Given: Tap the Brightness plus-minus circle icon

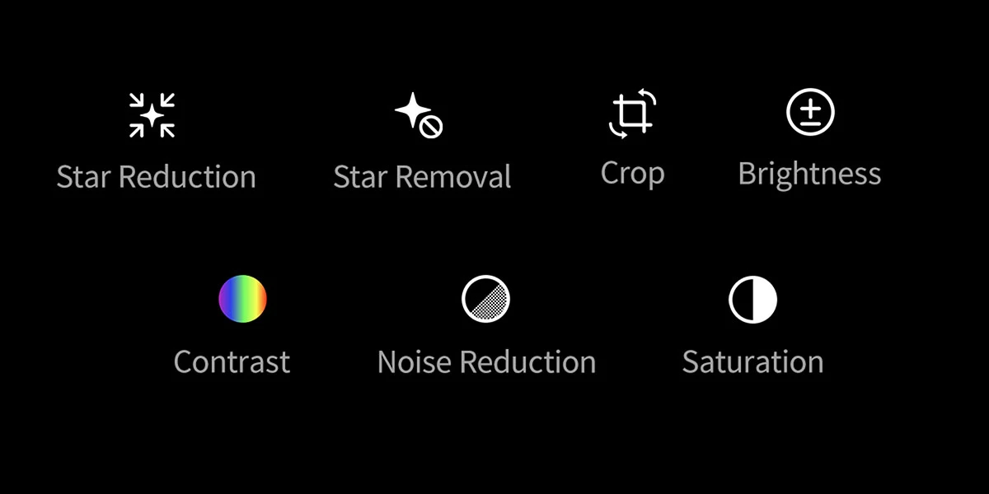Looking at the screenshot, I should [810, 113].
